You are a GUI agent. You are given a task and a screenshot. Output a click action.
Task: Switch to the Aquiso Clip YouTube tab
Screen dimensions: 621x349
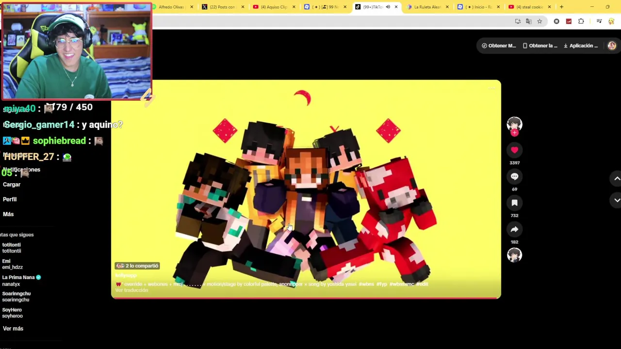274,7
